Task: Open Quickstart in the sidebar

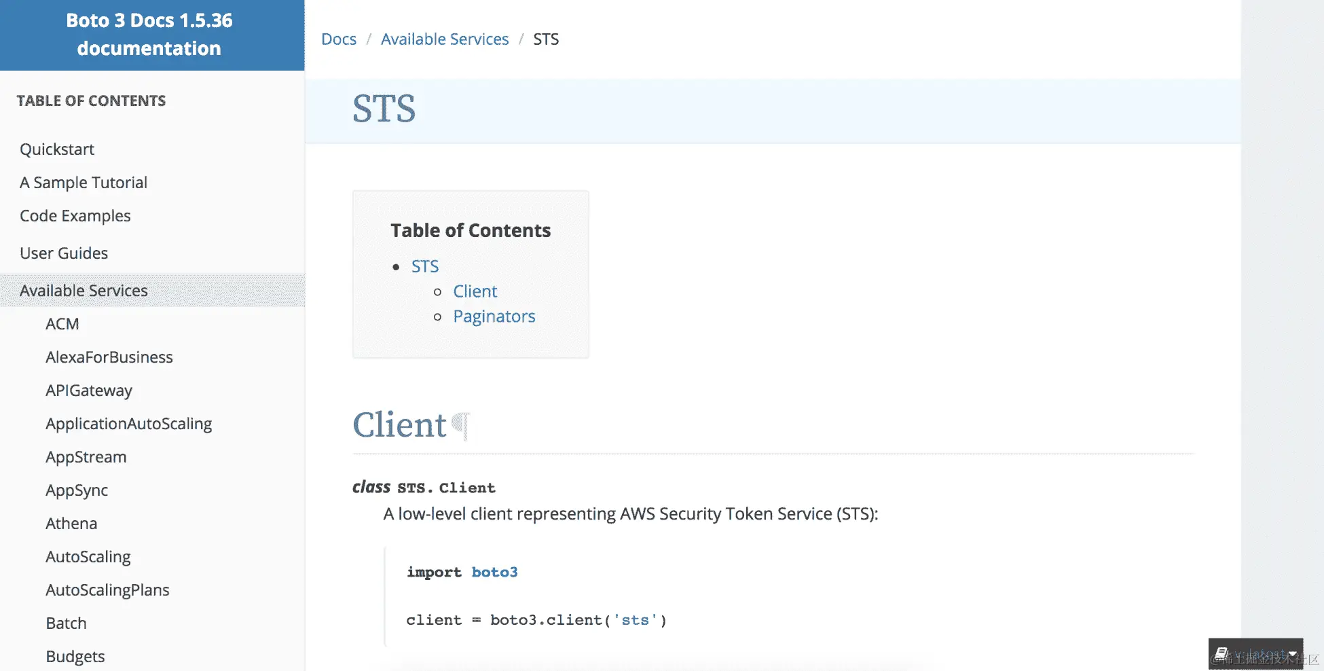Action: click(57, 149)
